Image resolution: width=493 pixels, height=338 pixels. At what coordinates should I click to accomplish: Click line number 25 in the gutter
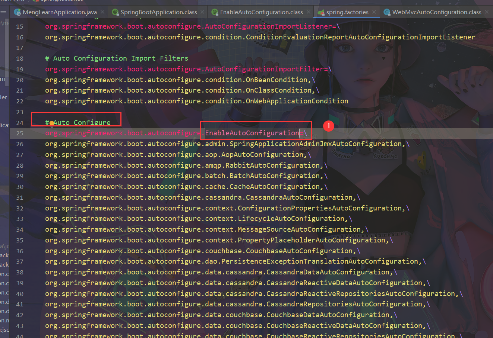(20, 133)
